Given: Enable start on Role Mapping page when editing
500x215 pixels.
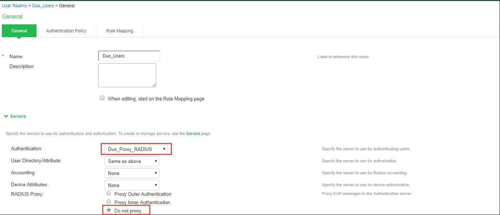Looking at the screenshot, I should click(102, 98).
